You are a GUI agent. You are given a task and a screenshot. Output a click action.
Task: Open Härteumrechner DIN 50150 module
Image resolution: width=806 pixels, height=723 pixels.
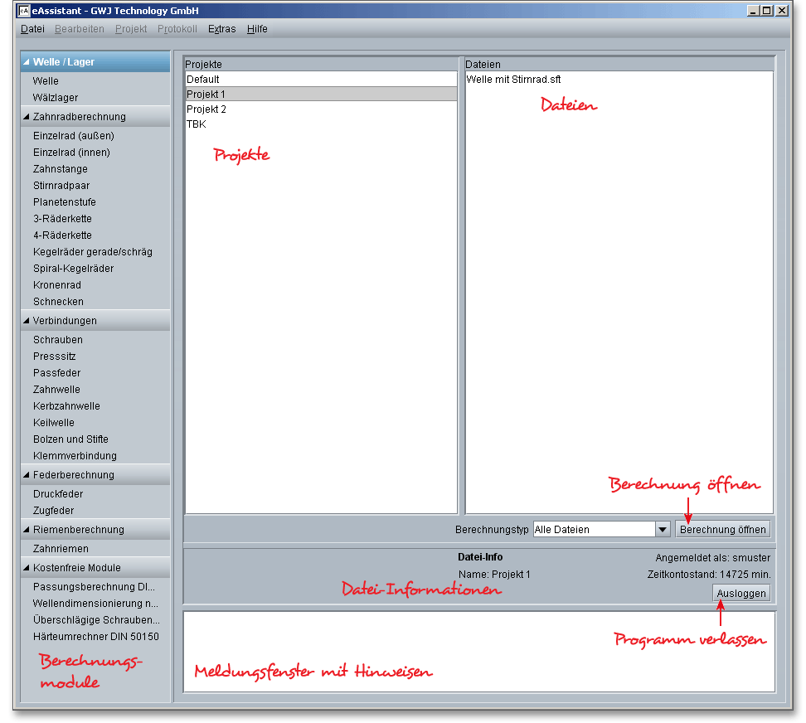[95, 637]
